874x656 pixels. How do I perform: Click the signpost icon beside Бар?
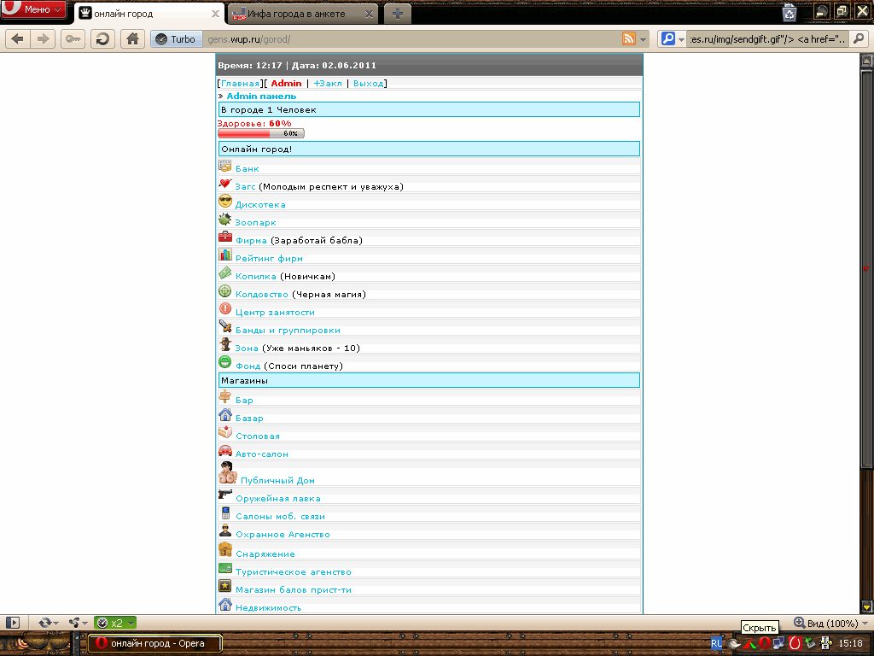coord(225,397)
